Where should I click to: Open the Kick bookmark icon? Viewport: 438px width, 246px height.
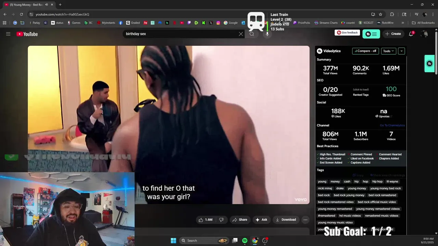point(204,23)
